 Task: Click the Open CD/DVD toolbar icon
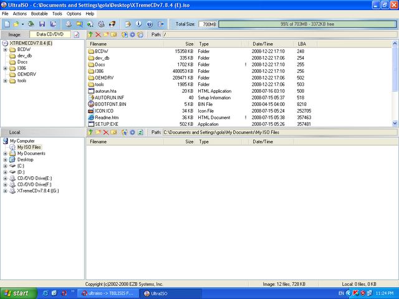point(31,24)
